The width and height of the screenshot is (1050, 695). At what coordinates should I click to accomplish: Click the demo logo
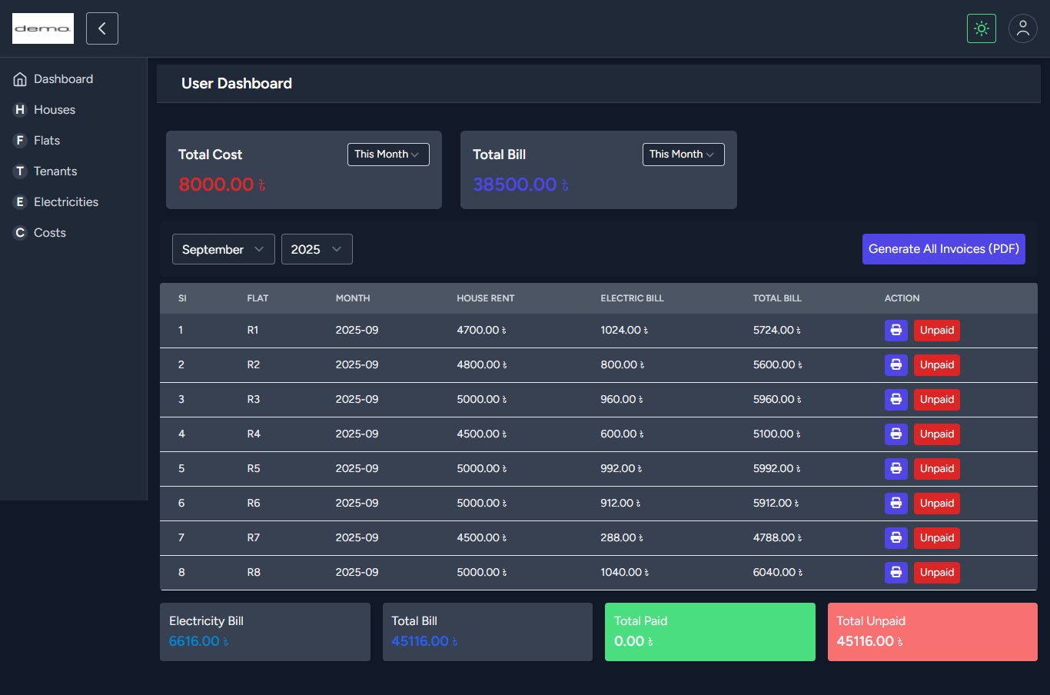pos(43,28)
